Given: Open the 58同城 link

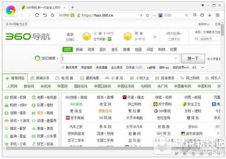Looking at the screenshot, I should (x=105, y=118).
